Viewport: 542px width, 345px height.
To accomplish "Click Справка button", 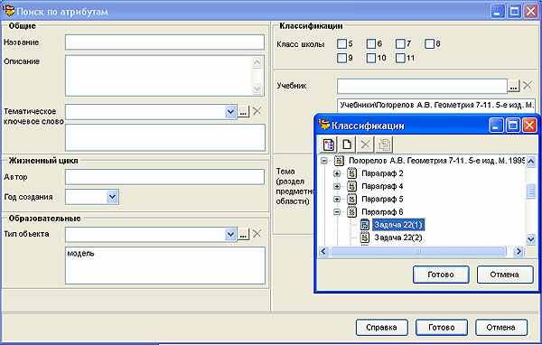I will click(381, 327).
